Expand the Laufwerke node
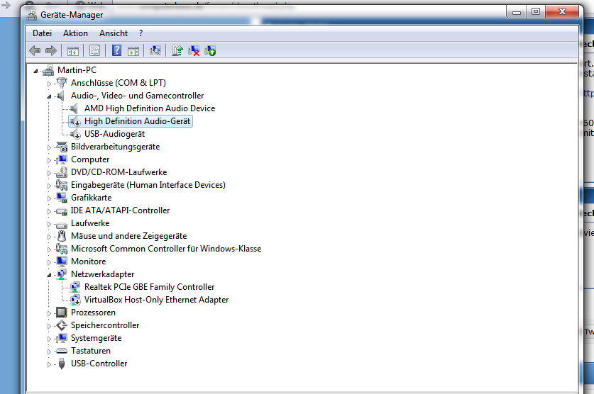The image size is (594, 394). [49, 224]
